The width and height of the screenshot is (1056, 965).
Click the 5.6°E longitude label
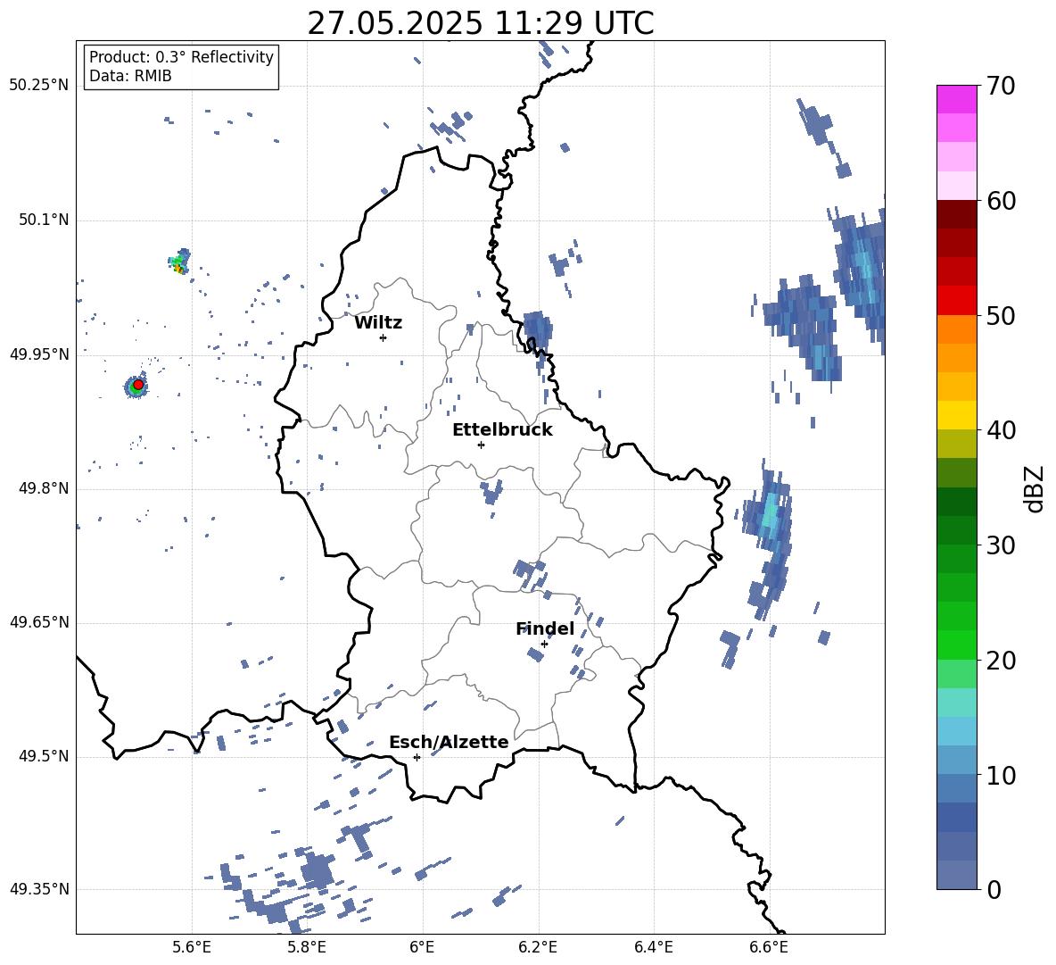[x=192, y=947]
